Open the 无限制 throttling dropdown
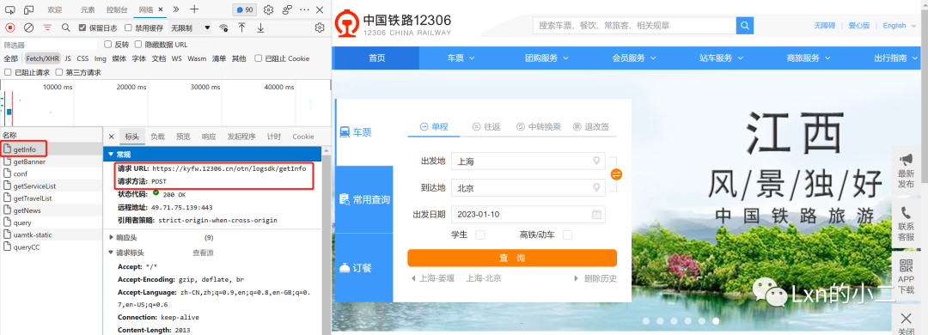 click(x=191, y=27)
